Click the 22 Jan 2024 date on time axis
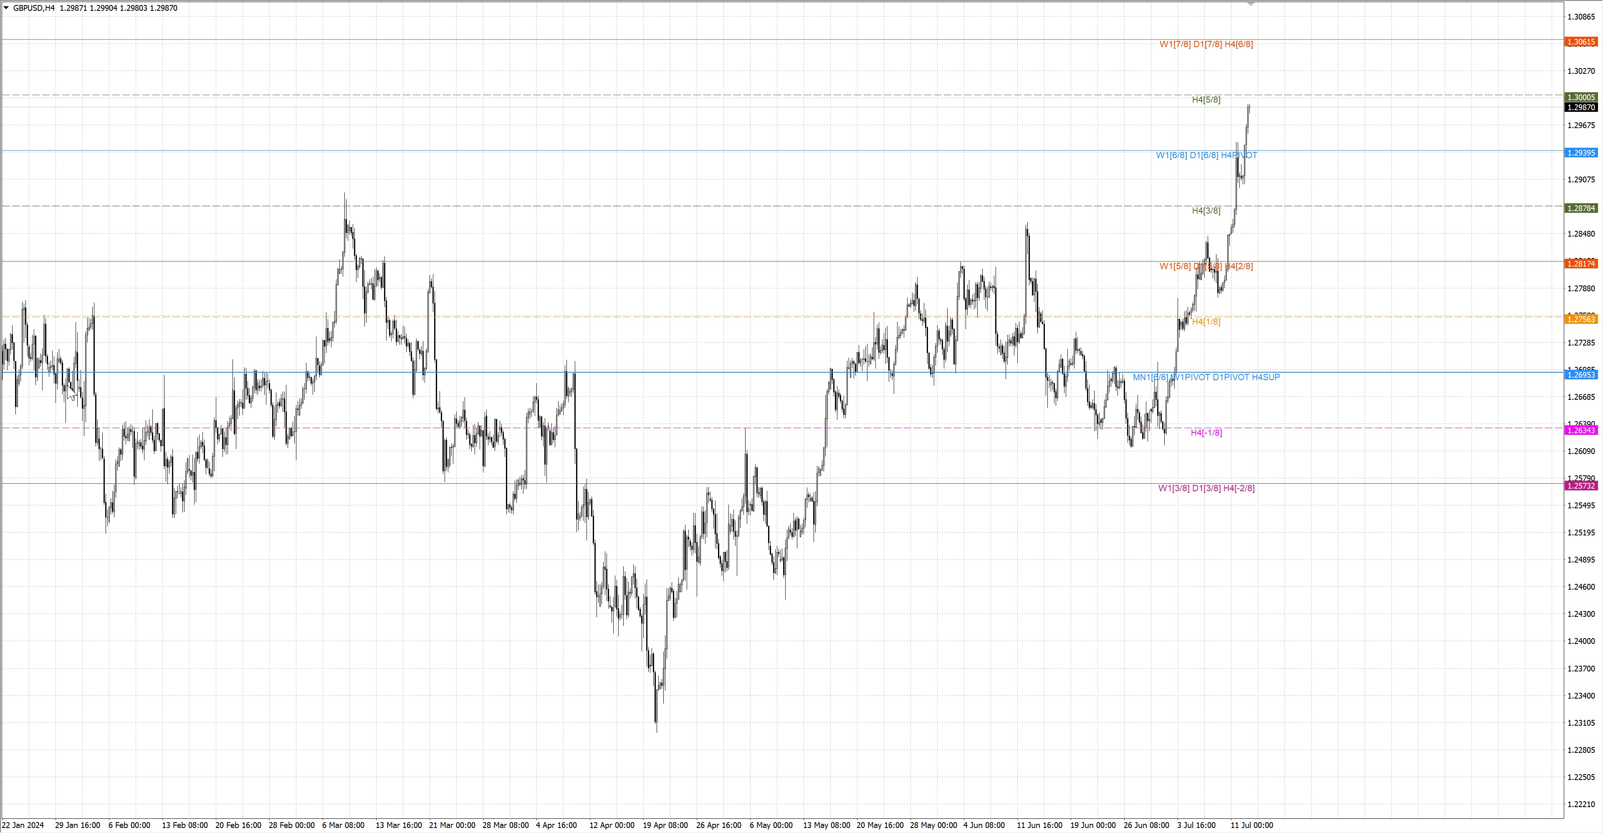1603x833 pixels. (23, 825)
